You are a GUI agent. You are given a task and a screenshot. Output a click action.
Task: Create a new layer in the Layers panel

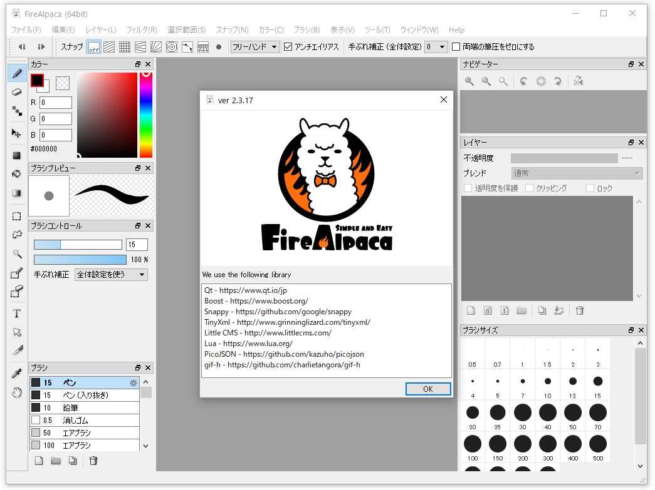[471, 310]
